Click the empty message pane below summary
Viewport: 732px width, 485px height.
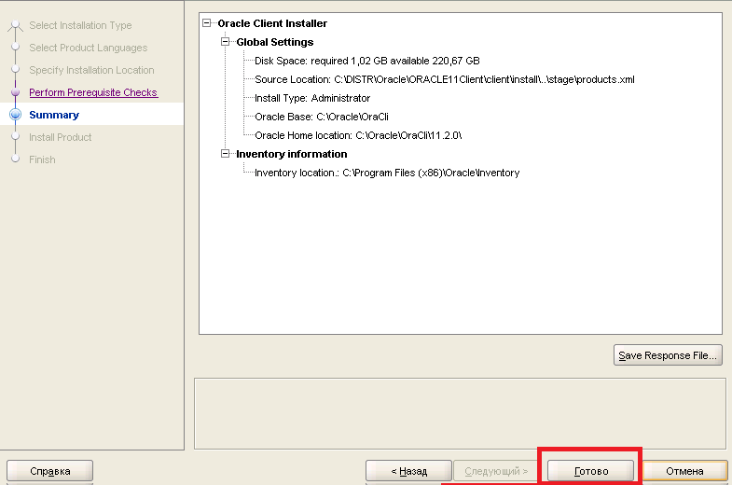click(x=460, y=413)
